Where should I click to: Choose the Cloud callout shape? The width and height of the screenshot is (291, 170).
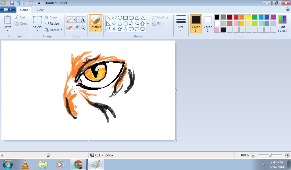tap(143, 29)
